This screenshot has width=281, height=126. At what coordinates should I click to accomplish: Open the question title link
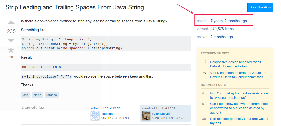click(74, 7)
